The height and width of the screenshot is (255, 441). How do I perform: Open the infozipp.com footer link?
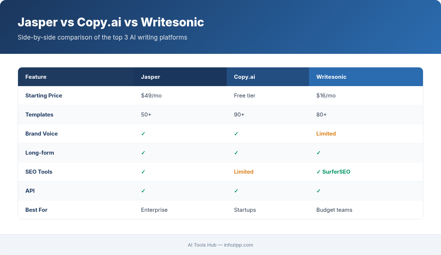tap(238, 245)
